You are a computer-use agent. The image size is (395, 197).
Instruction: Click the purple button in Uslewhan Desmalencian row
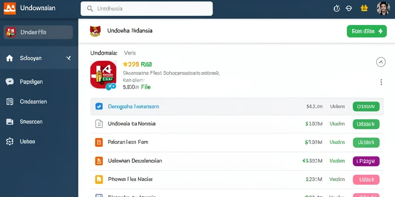[366, 161]
